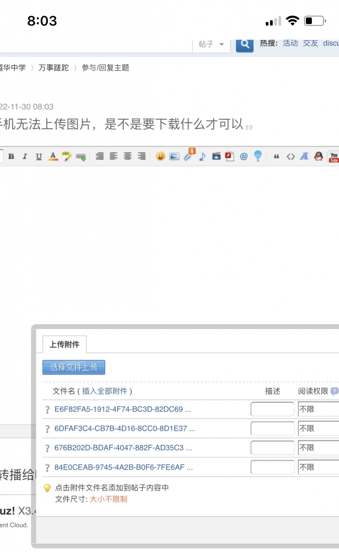Open the font color picker
The image size is (339, 552).
pyautogui.click(x=53, y=156)
